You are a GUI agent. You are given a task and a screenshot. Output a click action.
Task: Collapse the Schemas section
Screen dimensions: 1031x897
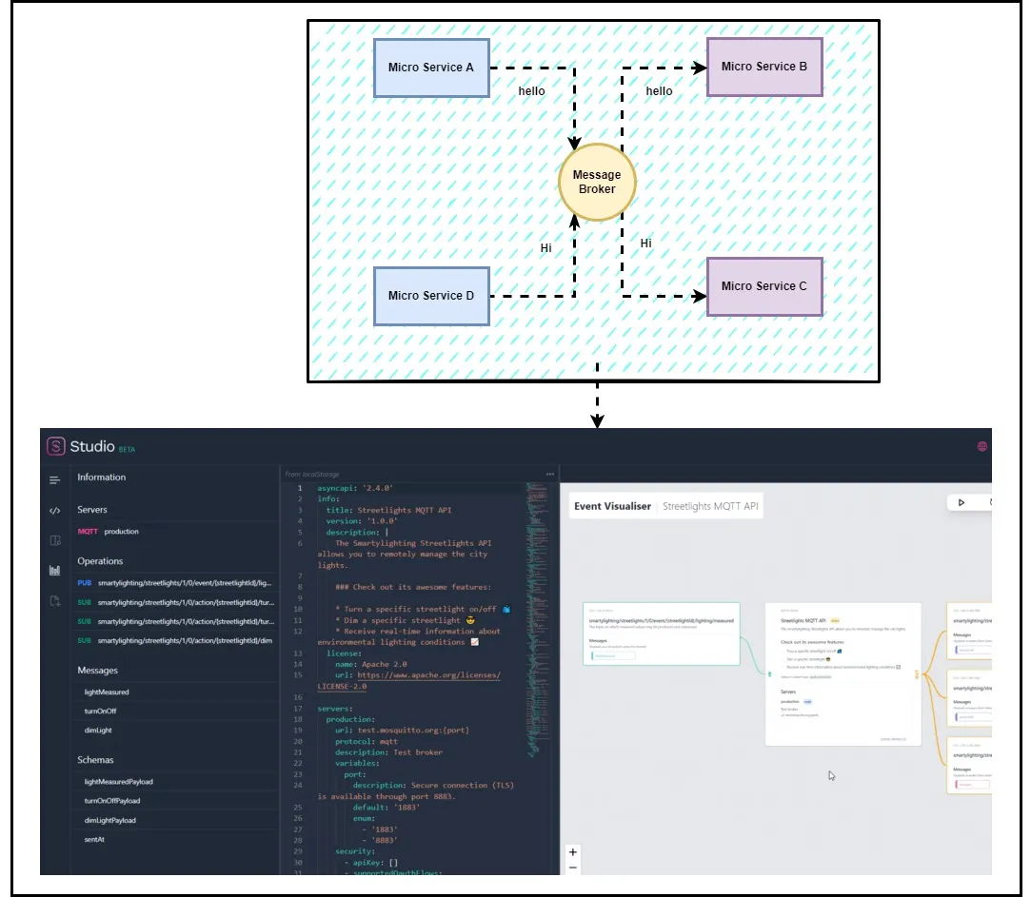tap(96, 759)
